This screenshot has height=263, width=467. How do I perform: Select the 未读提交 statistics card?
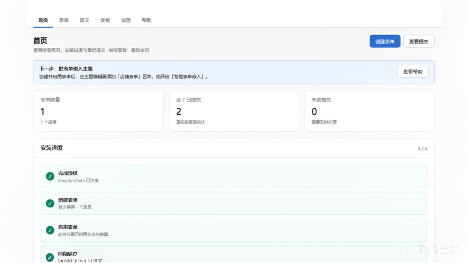click(369, 111)
